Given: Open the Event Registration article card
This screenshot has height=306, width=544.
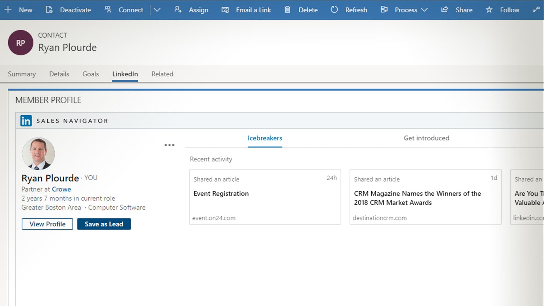Looking at the screenshot, I should point(265,197).
